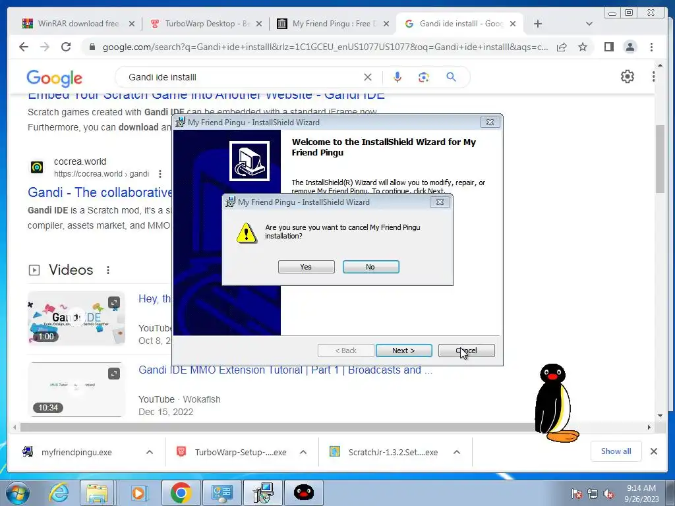
Task: Go back to the previous page
Action: [x=24, y=47]
